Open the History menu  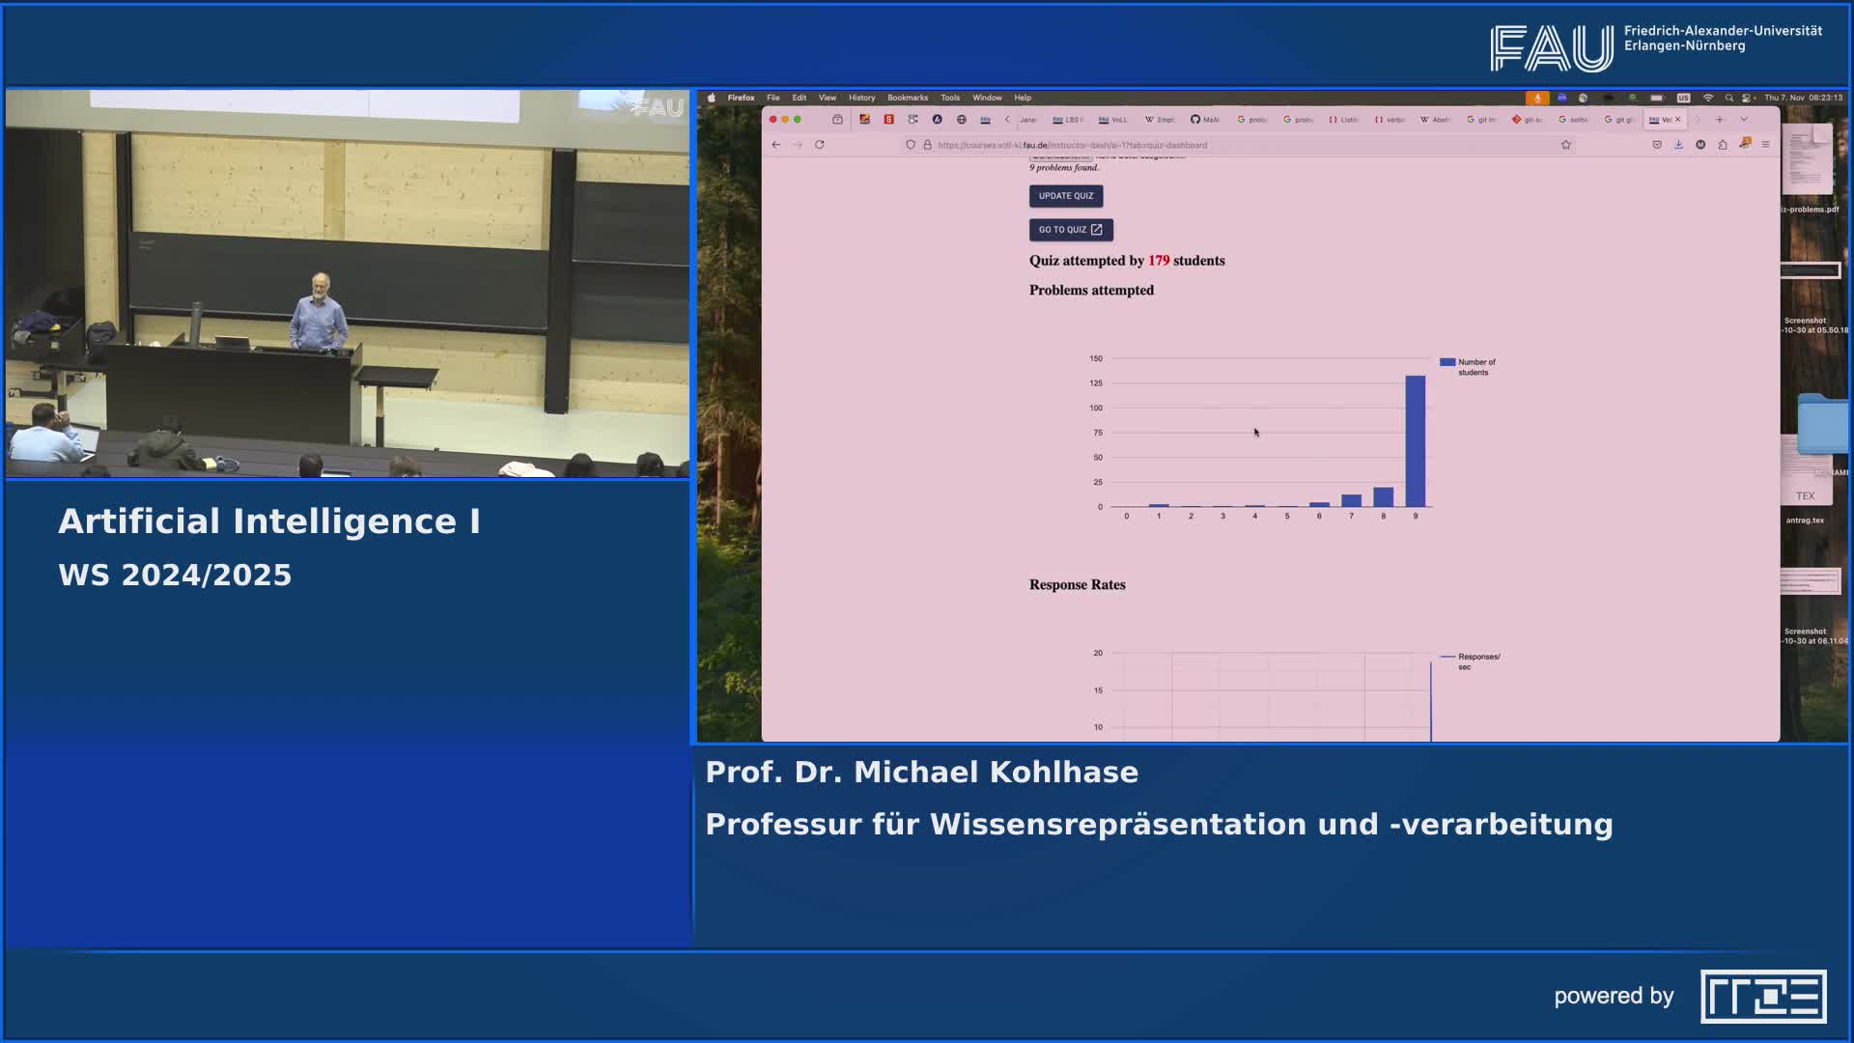click(861, 98)
